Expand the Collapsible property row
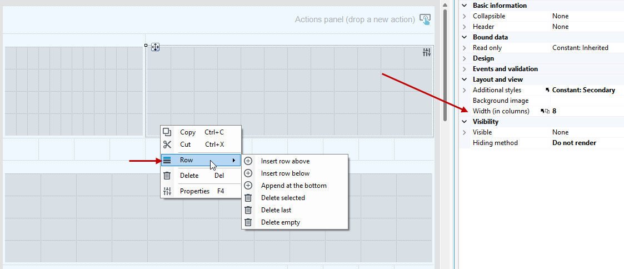This screenshot has height=269, width=624. point(464,16)
